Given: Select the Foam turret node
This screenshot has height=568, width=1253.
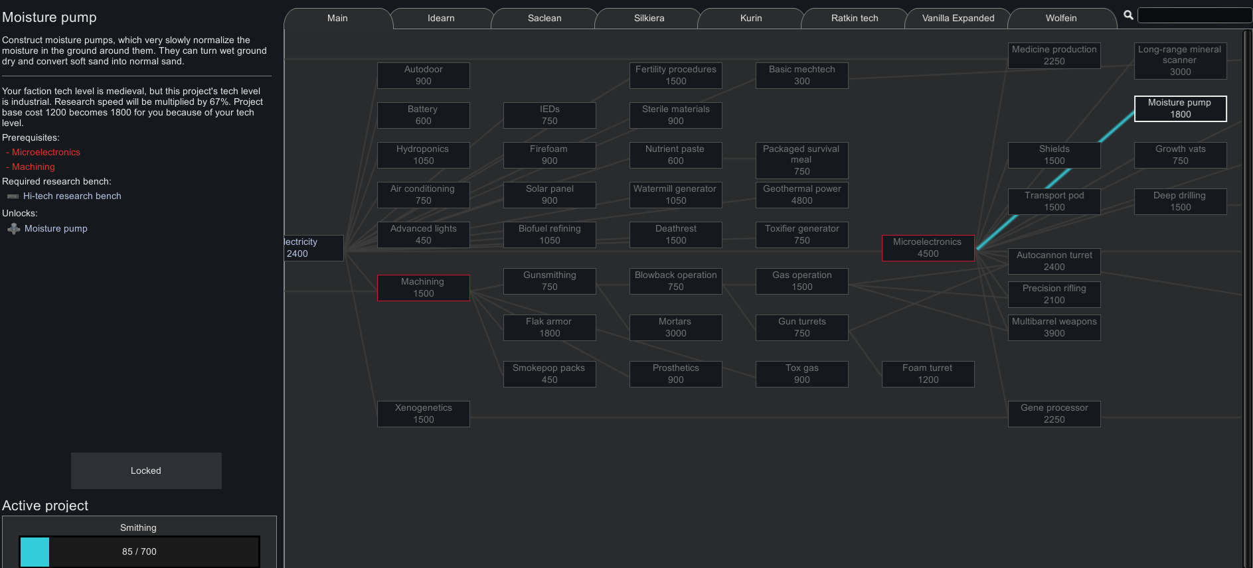Looking at the screenshot, I should click(928, 374).
